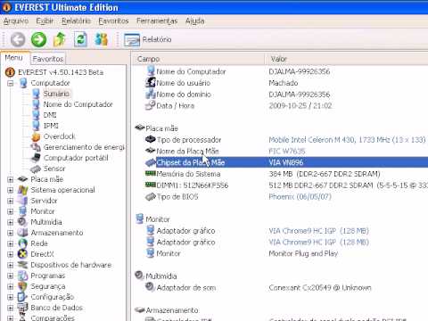Open the Ajuda menu

point(195,21)
